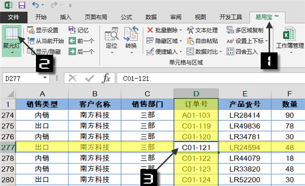Switch to the 审阅 tab

[176, 17]
